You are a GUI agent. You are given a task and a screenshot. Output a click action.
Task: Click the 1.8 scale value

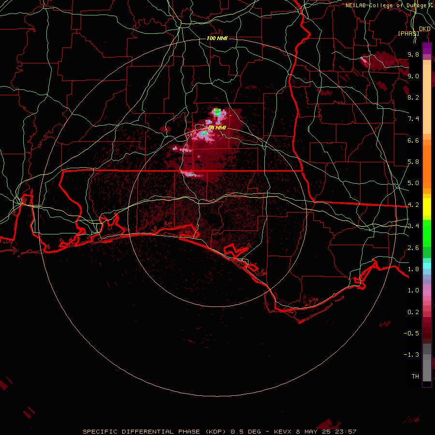pyautogui.click(x=413, y=269)
